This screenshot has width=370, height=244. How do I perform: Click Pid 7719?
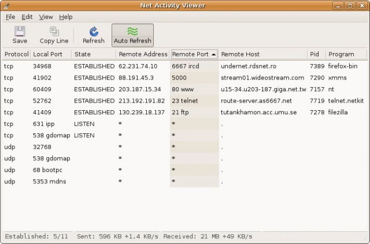[317, 101]
